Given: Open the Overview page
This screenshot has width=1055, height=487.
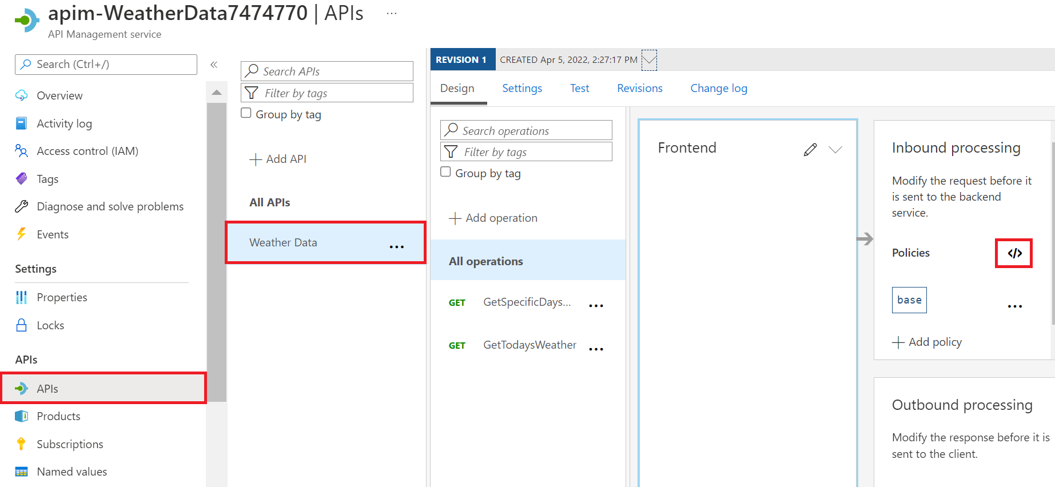Looking at the screenshot, I should [59, 95].
